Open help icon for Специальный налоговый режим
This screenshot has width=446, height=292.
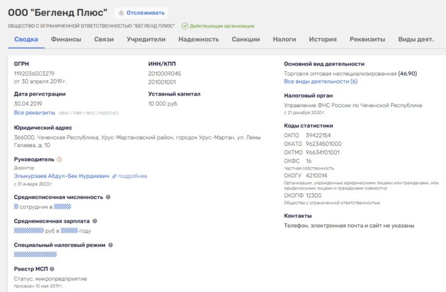[110, 245]
